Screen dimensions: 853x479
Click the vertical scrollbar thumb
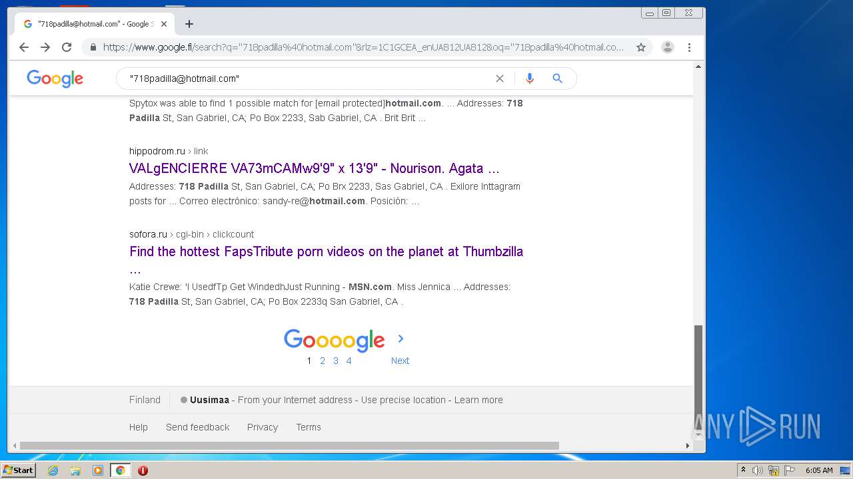(x=698, y=377)
